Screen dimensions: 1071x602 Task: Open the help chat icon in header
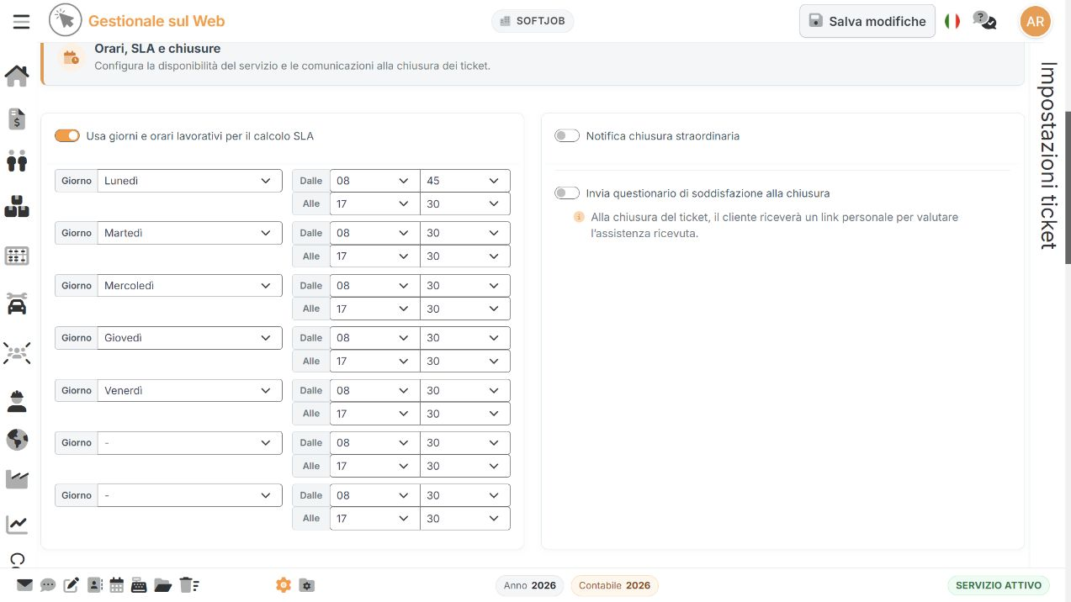pyautogui.click(x=984, y=21)
